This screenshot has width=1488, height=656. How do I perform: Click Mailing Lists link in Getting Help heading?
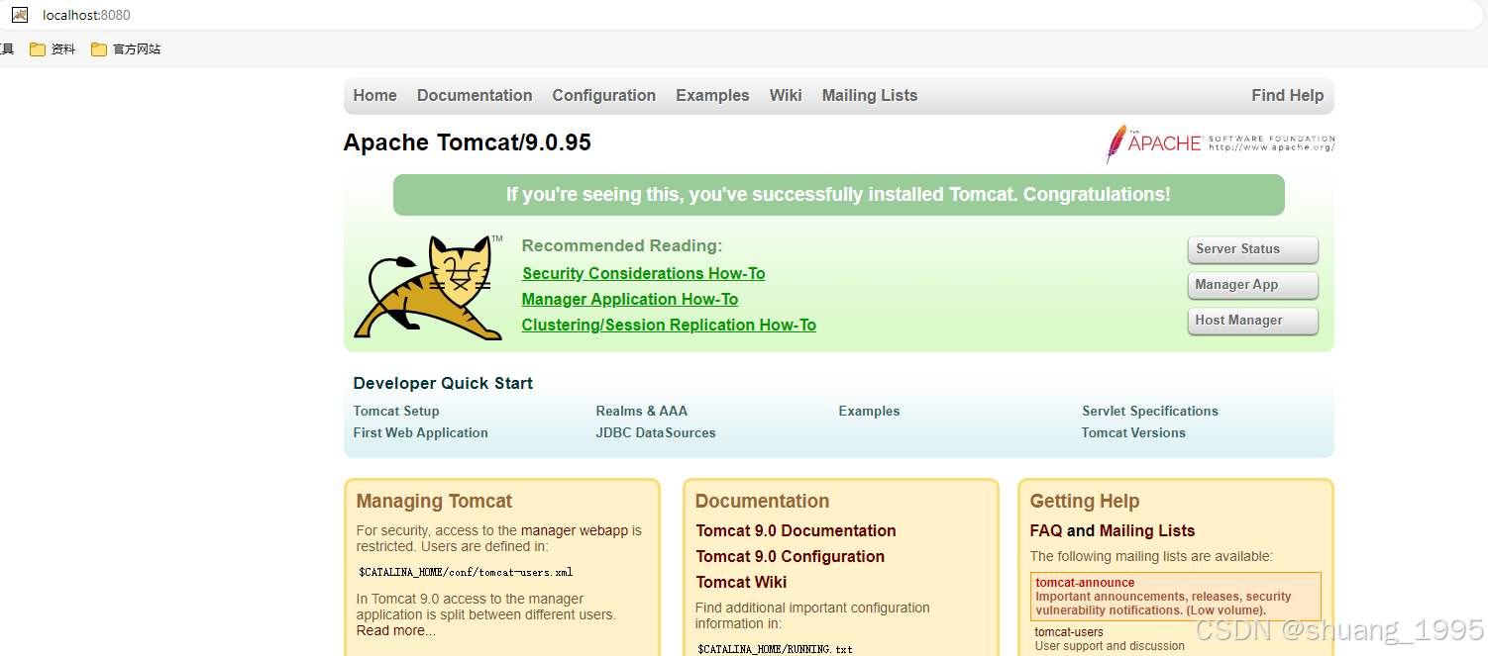[x=1147, y=530]
